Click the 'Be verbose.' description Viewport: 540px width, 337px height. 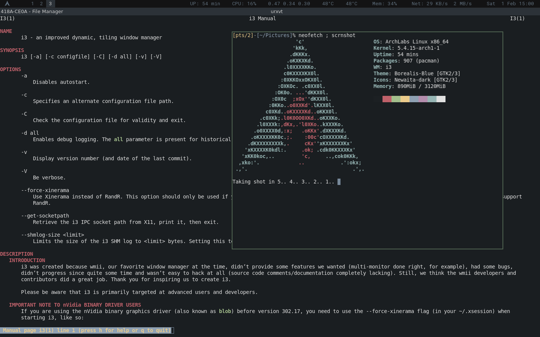click(x=49, y=177)
